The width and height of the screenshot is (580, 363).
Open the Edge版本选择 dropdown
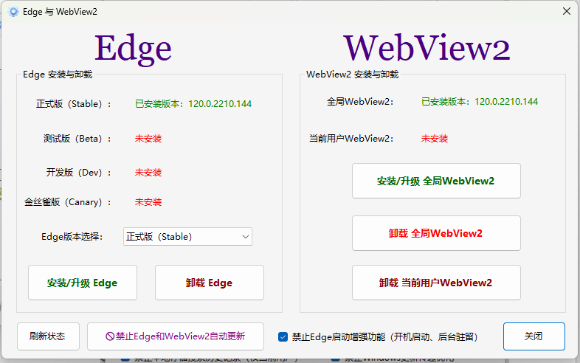point(187,236)
